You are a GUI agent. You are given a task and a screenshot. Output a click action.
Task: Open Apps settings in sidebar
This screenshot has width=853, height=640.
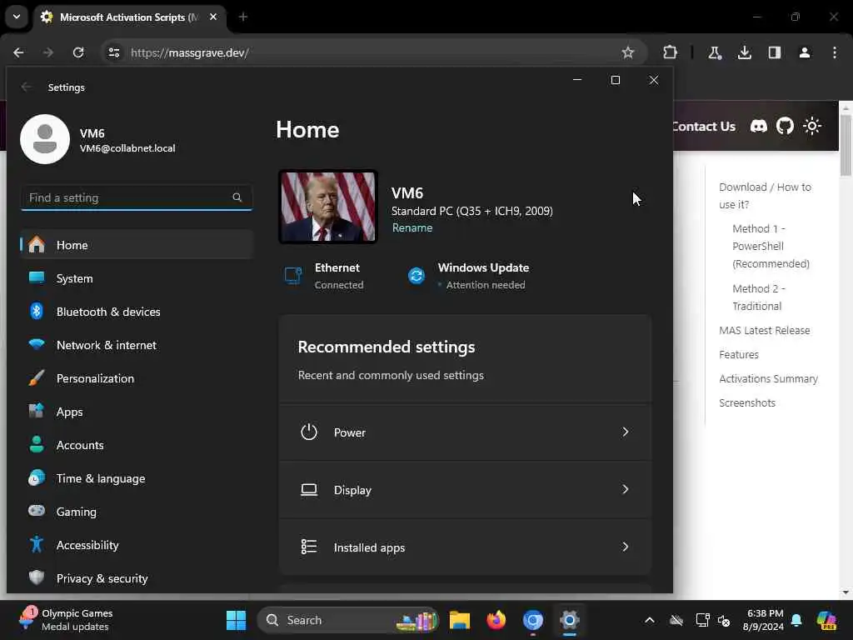click(137, 412)
